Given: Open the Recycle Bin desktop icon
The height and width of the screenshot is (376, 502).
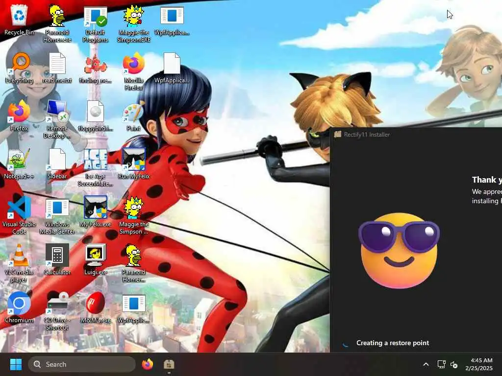Looking at the screenshot, I should (19, 20).
